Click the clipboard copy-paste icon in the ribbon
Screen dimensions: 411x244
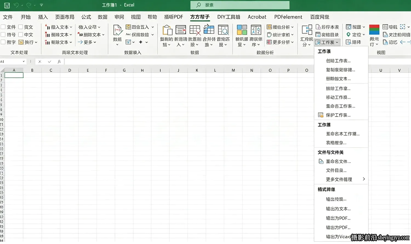(167, 30)
